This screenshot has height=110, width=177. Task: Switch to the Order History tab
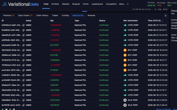(x=42, y=15)
